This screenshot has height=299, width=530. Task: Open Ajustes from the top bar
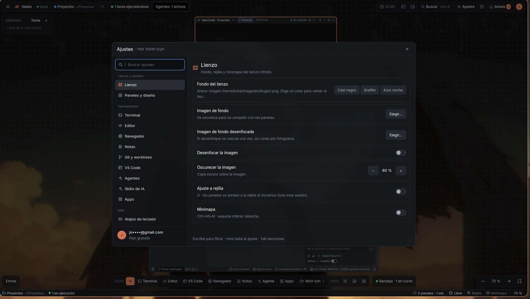(x=466, y=7)
